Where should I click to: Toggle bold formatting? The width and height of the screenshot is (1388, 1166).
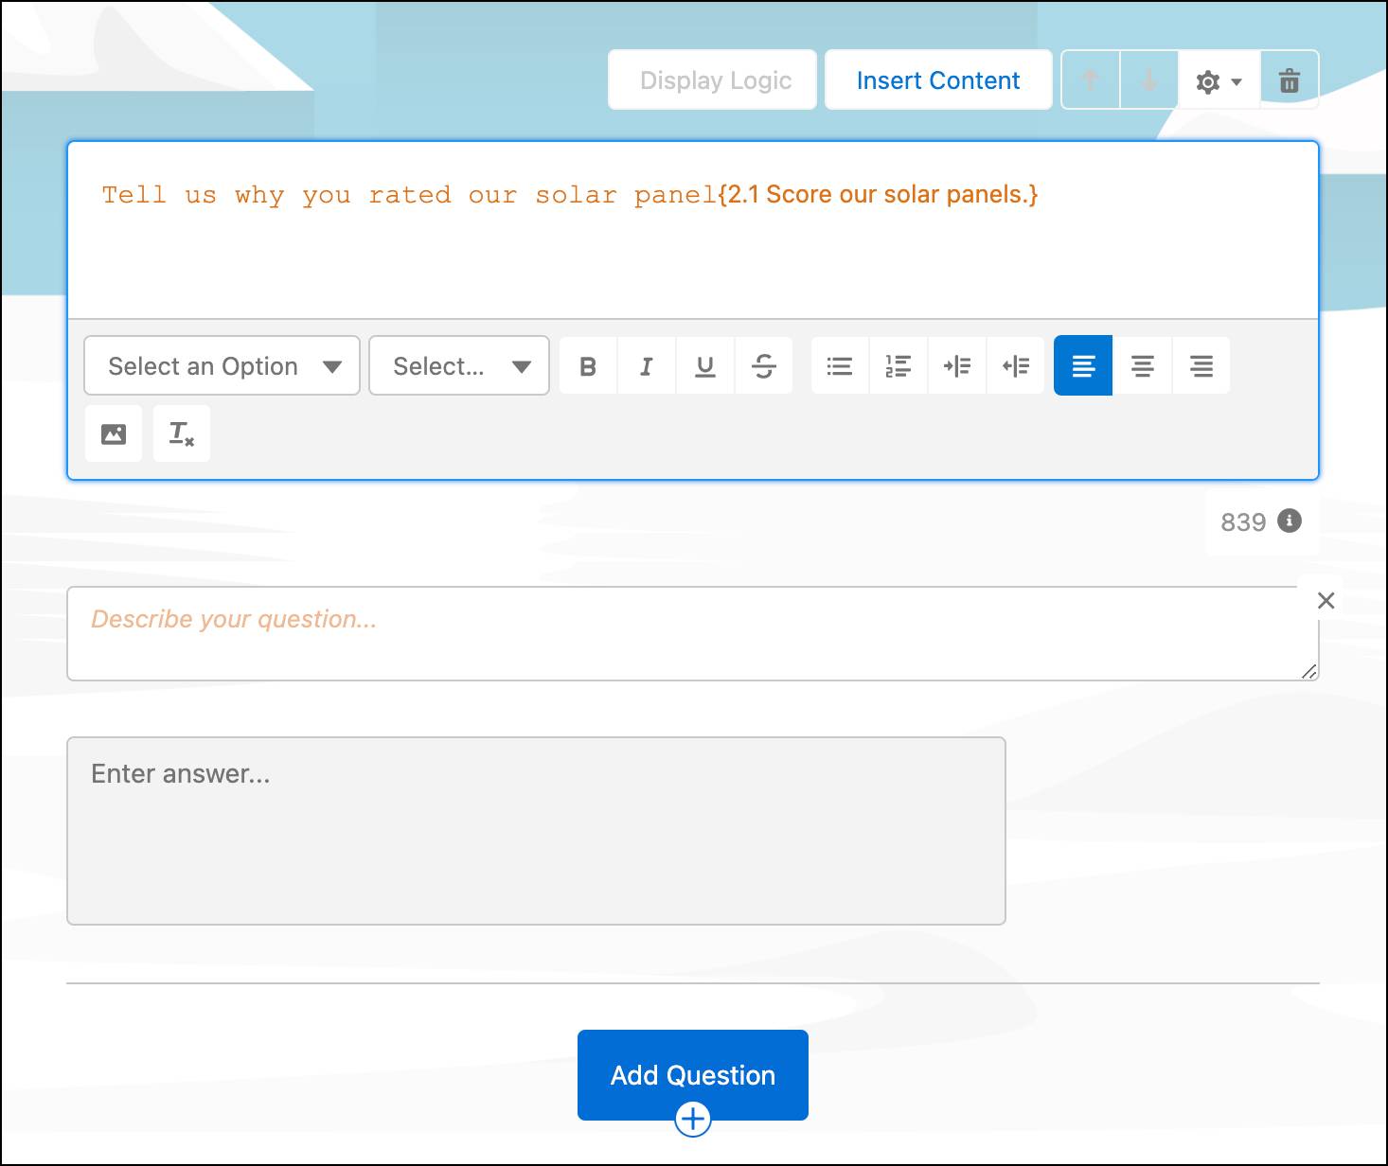coord(587,365)
